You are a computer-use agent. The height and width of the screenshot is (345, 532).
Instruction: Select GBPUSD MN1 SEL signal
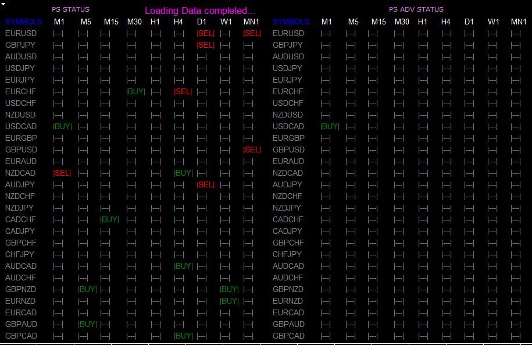coord(252,150)
